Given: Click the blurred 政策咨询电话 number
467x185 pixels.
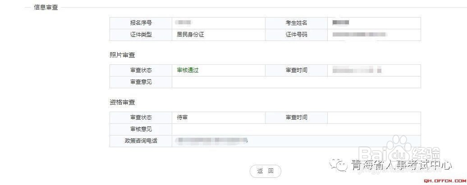Looking at the screenshot, I should pyautogui.click(x=212, y=140).
